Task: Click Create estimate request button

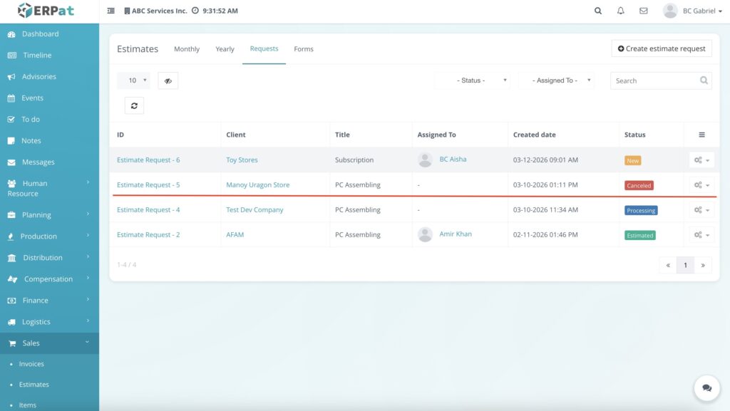Action: click(662, 48)
